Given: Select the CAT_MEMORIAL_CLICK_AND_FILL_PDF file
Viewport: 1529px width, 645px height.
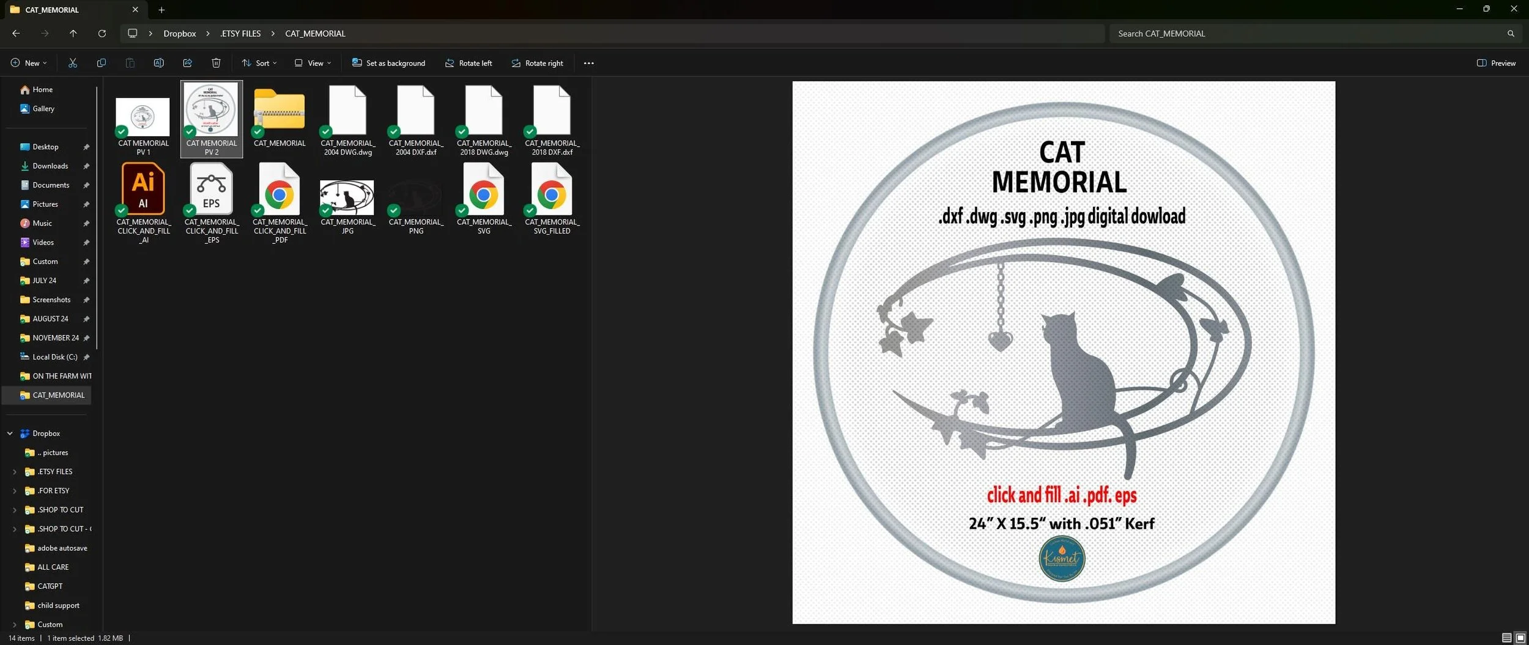Looking at the screenshot, I should pos(280,203).
